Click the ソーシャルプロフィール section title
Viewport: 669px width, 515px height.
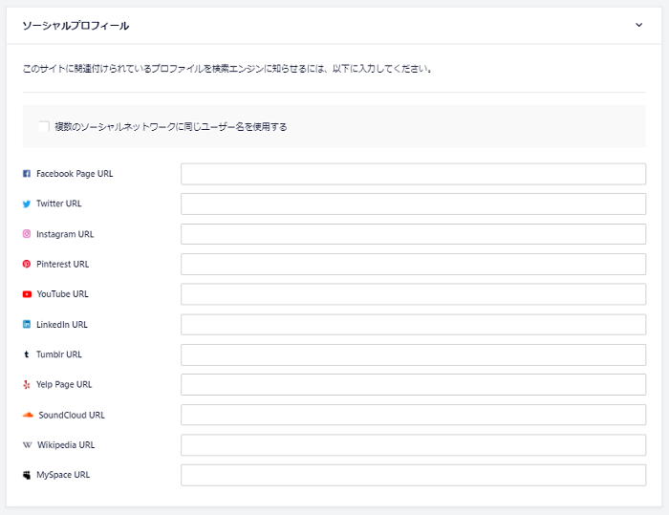coord(76,26)
